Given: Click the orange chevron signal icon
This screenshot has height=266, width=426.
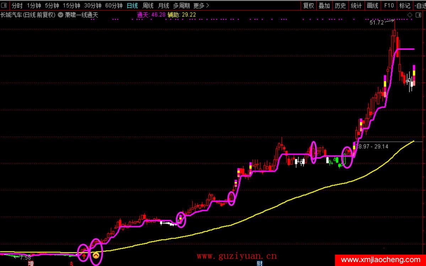Looking at the screenshot, I should click(96, 255).
